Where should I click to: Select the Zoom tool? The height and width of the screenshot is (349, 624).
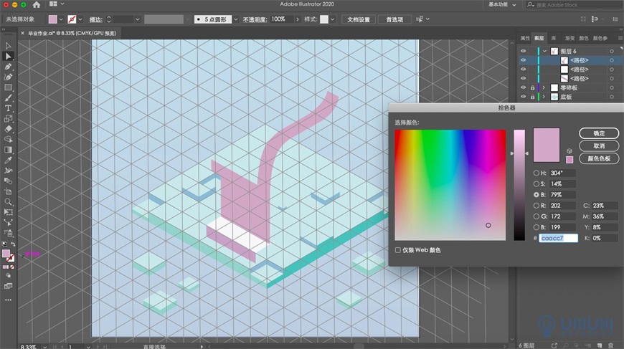(x=8, y=202)
